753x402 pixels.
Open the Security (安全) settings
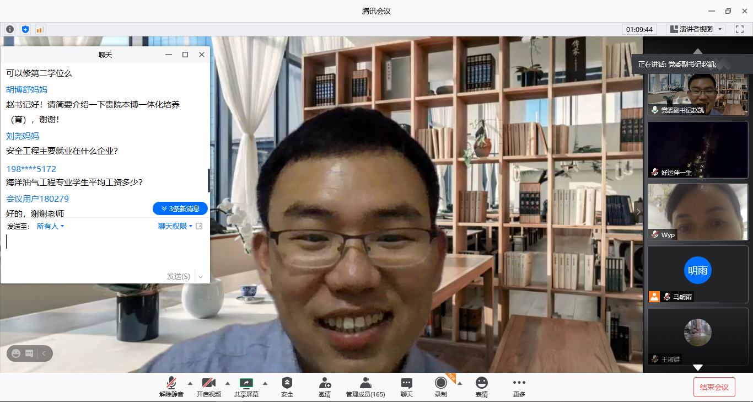pyautogui.click(x=287, y=387)
